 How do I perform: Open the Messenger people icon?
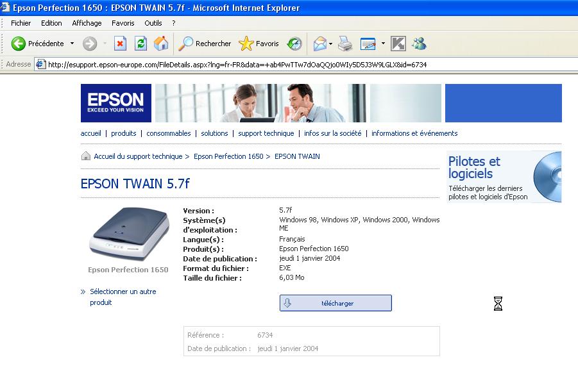pyautogui.click(x=419, y=44)
